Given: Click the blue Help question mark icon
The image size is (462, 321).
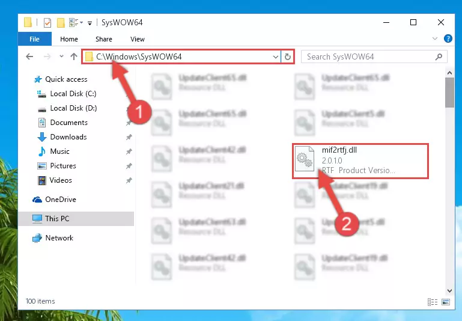Looking at the screenshot, I should point(448,38).
